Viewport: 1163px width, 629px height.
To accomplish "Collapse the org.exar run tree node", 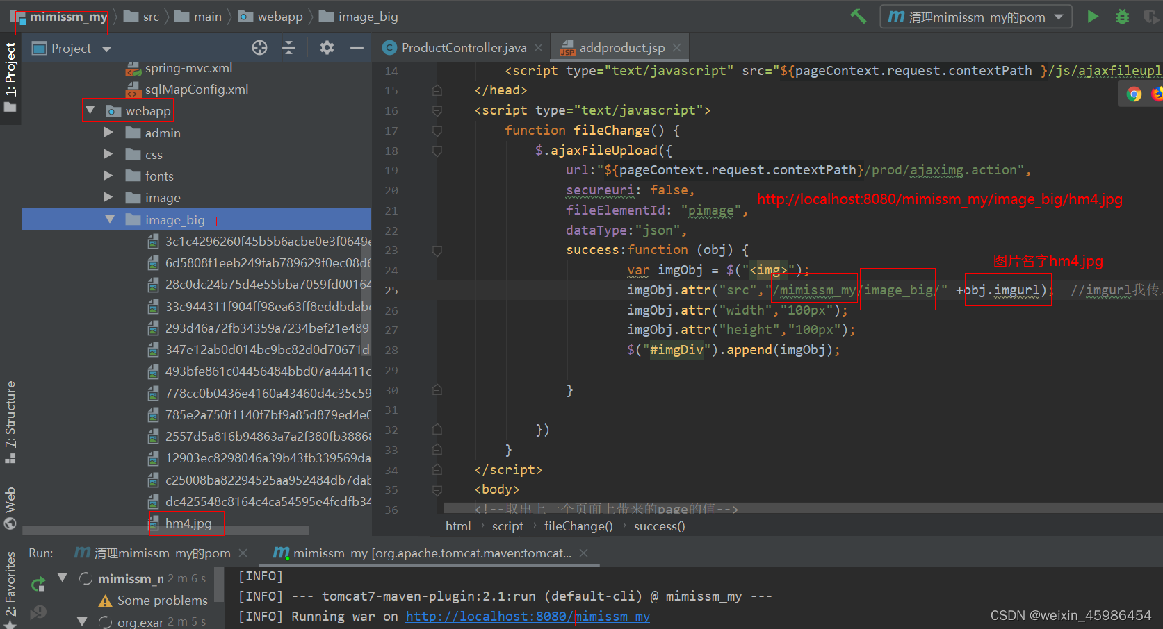I will (82, 621).
